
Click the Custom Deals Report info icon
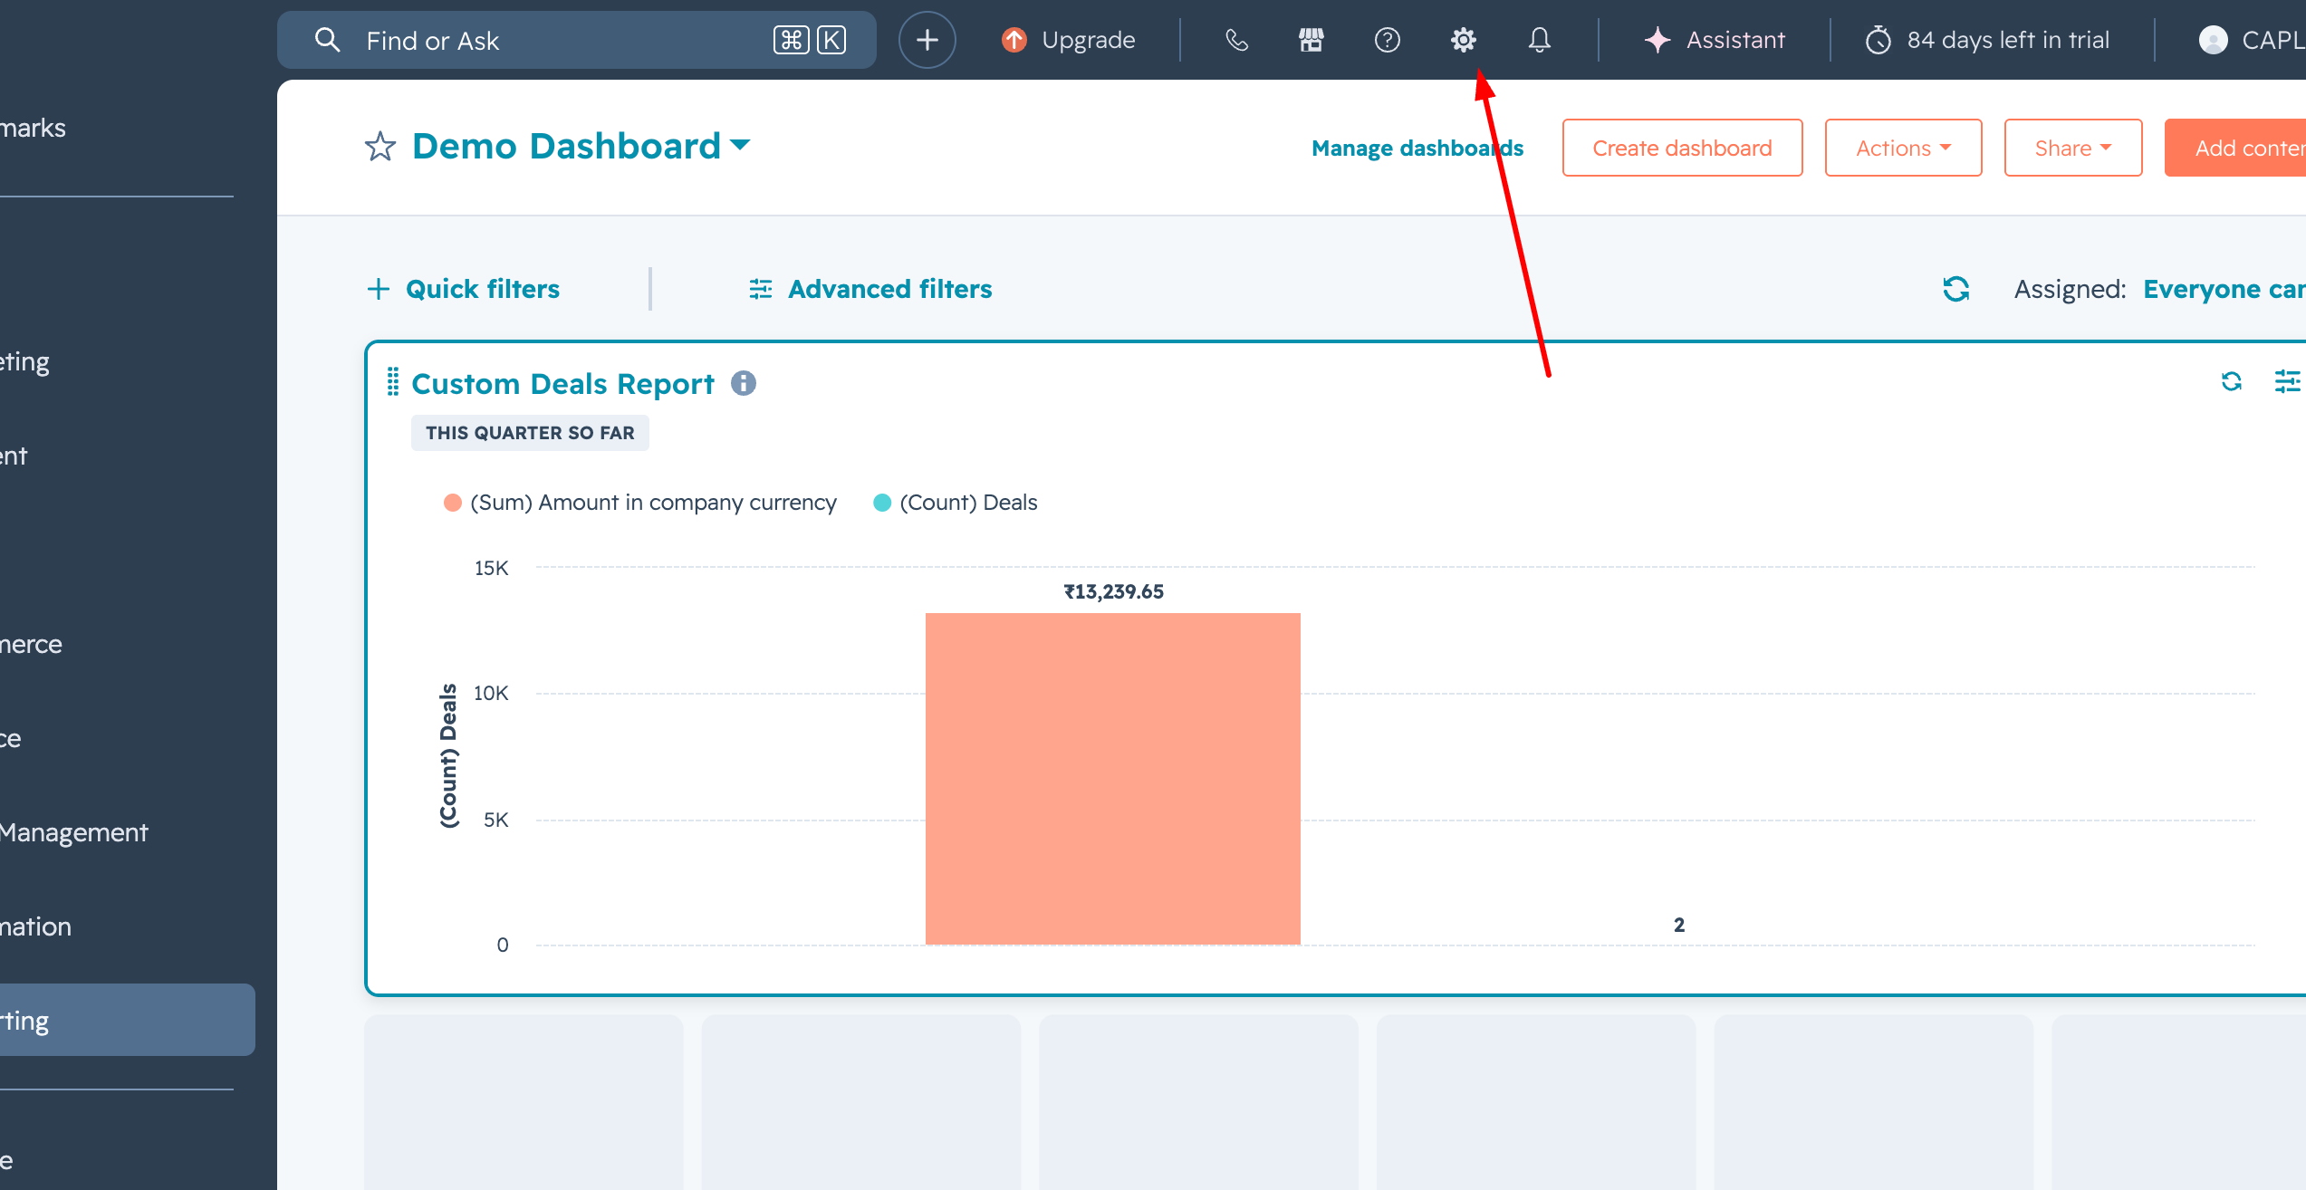click(x=744, y=383)
